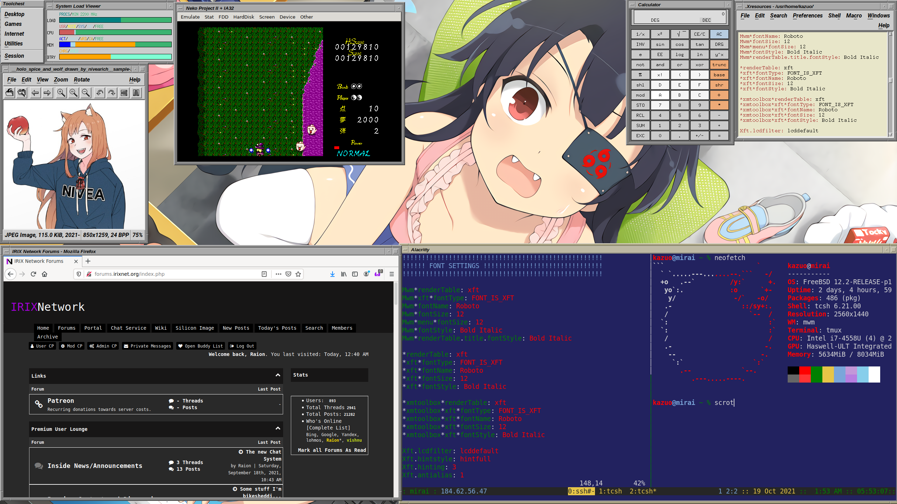Click the Firefox back button
The width and height of the screenshot is (897, 504).
(x=11, y=274)
